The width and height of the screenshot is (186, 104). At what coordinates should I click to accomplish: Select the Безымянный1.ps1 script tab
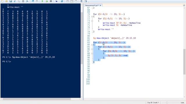(x=92, y=5)
